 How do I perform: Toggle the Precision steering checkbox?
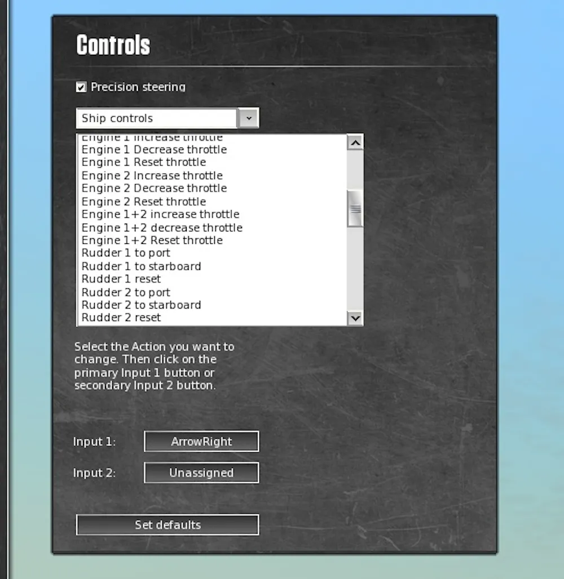[x=81, y=87]
